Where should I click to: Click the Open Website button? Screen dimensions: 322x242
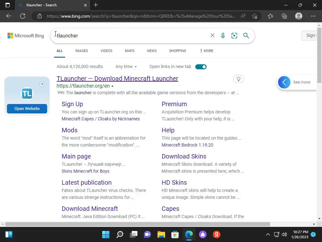27,109
